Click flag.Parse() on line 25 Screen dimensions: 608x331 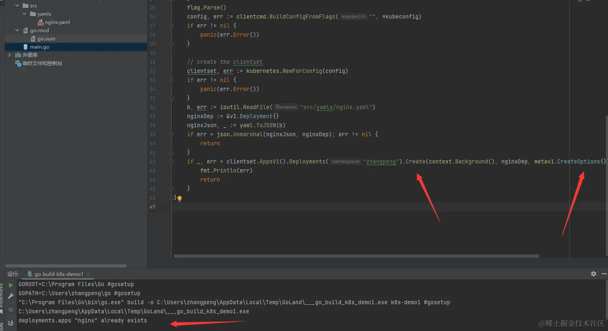click(206, 8)
